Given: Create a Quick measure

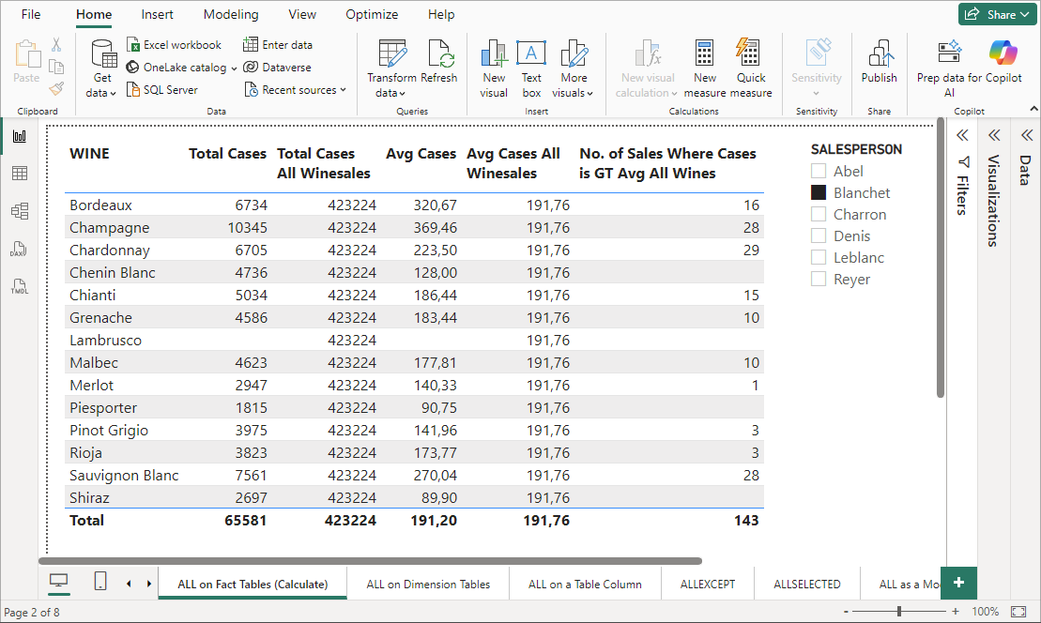Looking at the screenshot, I should [x=751, y=68].
